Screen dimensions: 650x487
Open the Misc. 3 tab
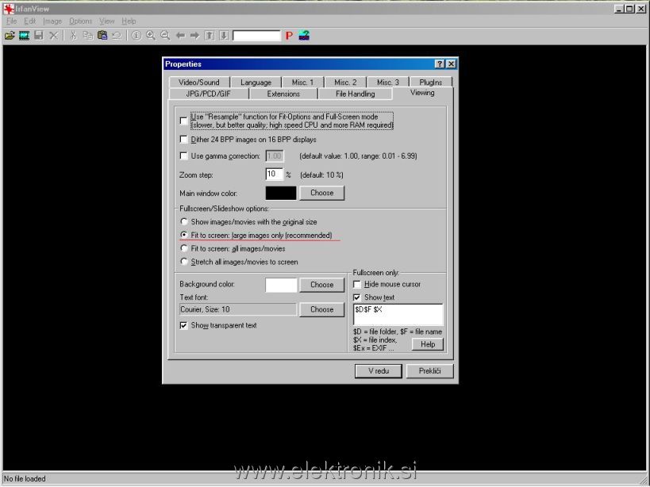pos(388,82)
